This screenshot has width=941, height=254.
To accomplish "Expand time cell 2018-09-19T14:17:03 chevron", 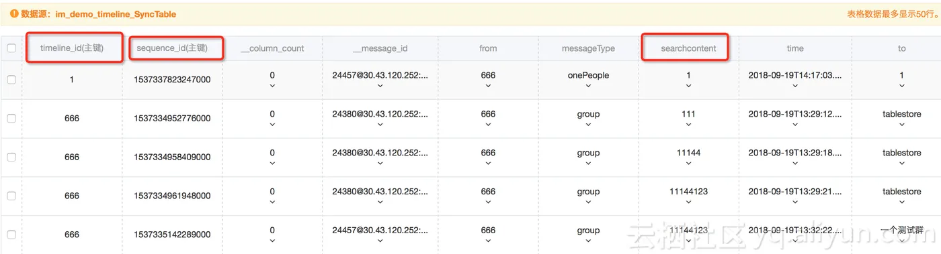I will click(795, 86).
